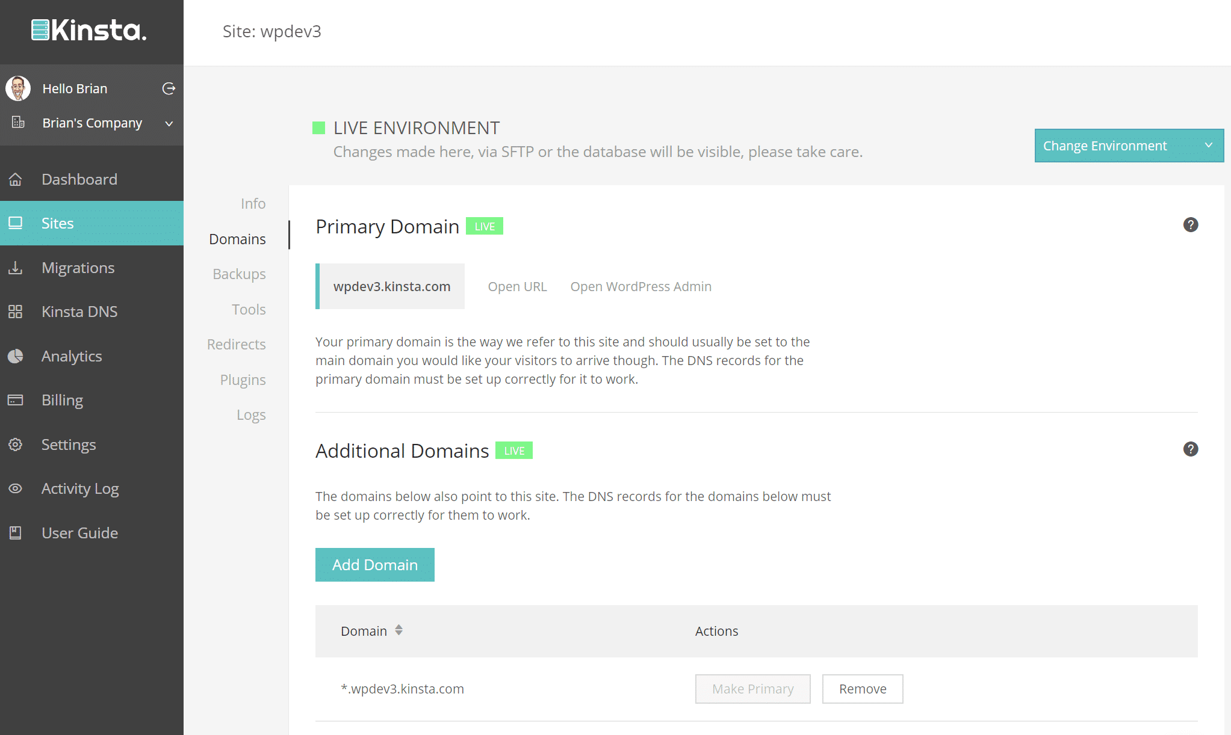Switch to the Info tab

coord(253,203)
